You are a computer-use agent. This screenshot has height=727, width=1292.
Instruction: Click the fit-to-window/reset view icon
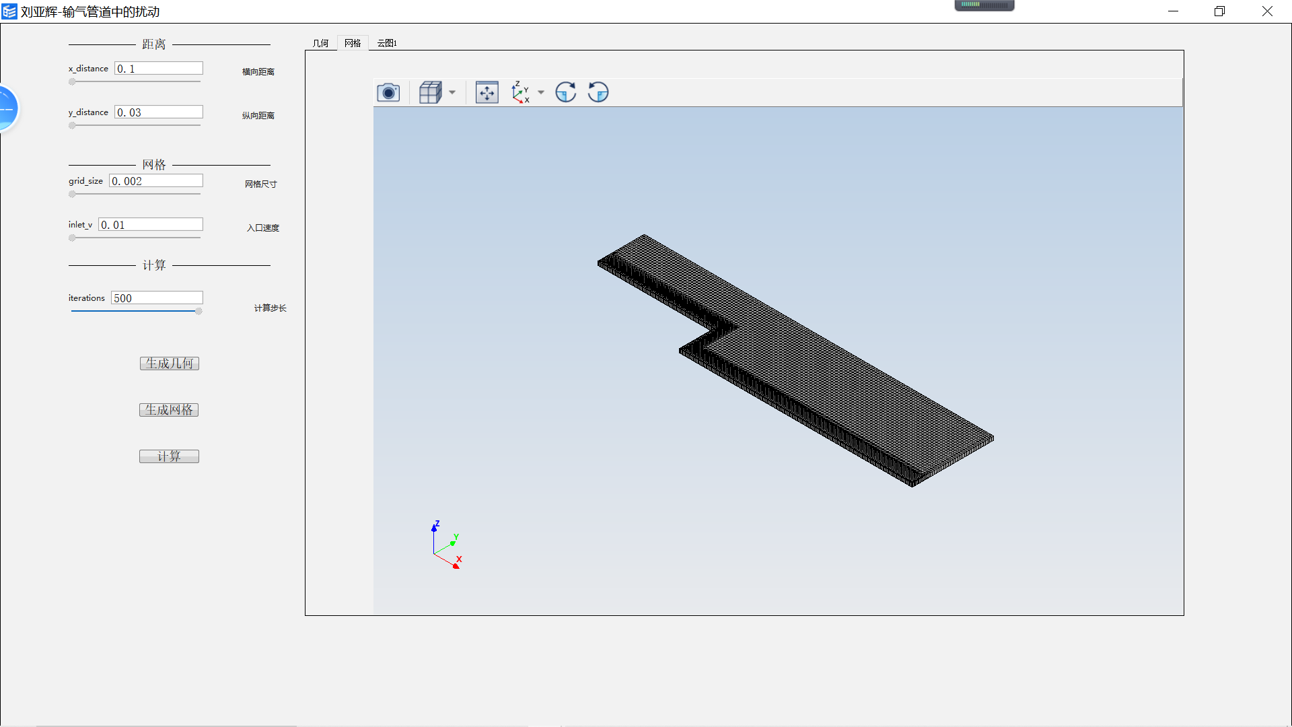pyautogui.click(x=485, y=92)
